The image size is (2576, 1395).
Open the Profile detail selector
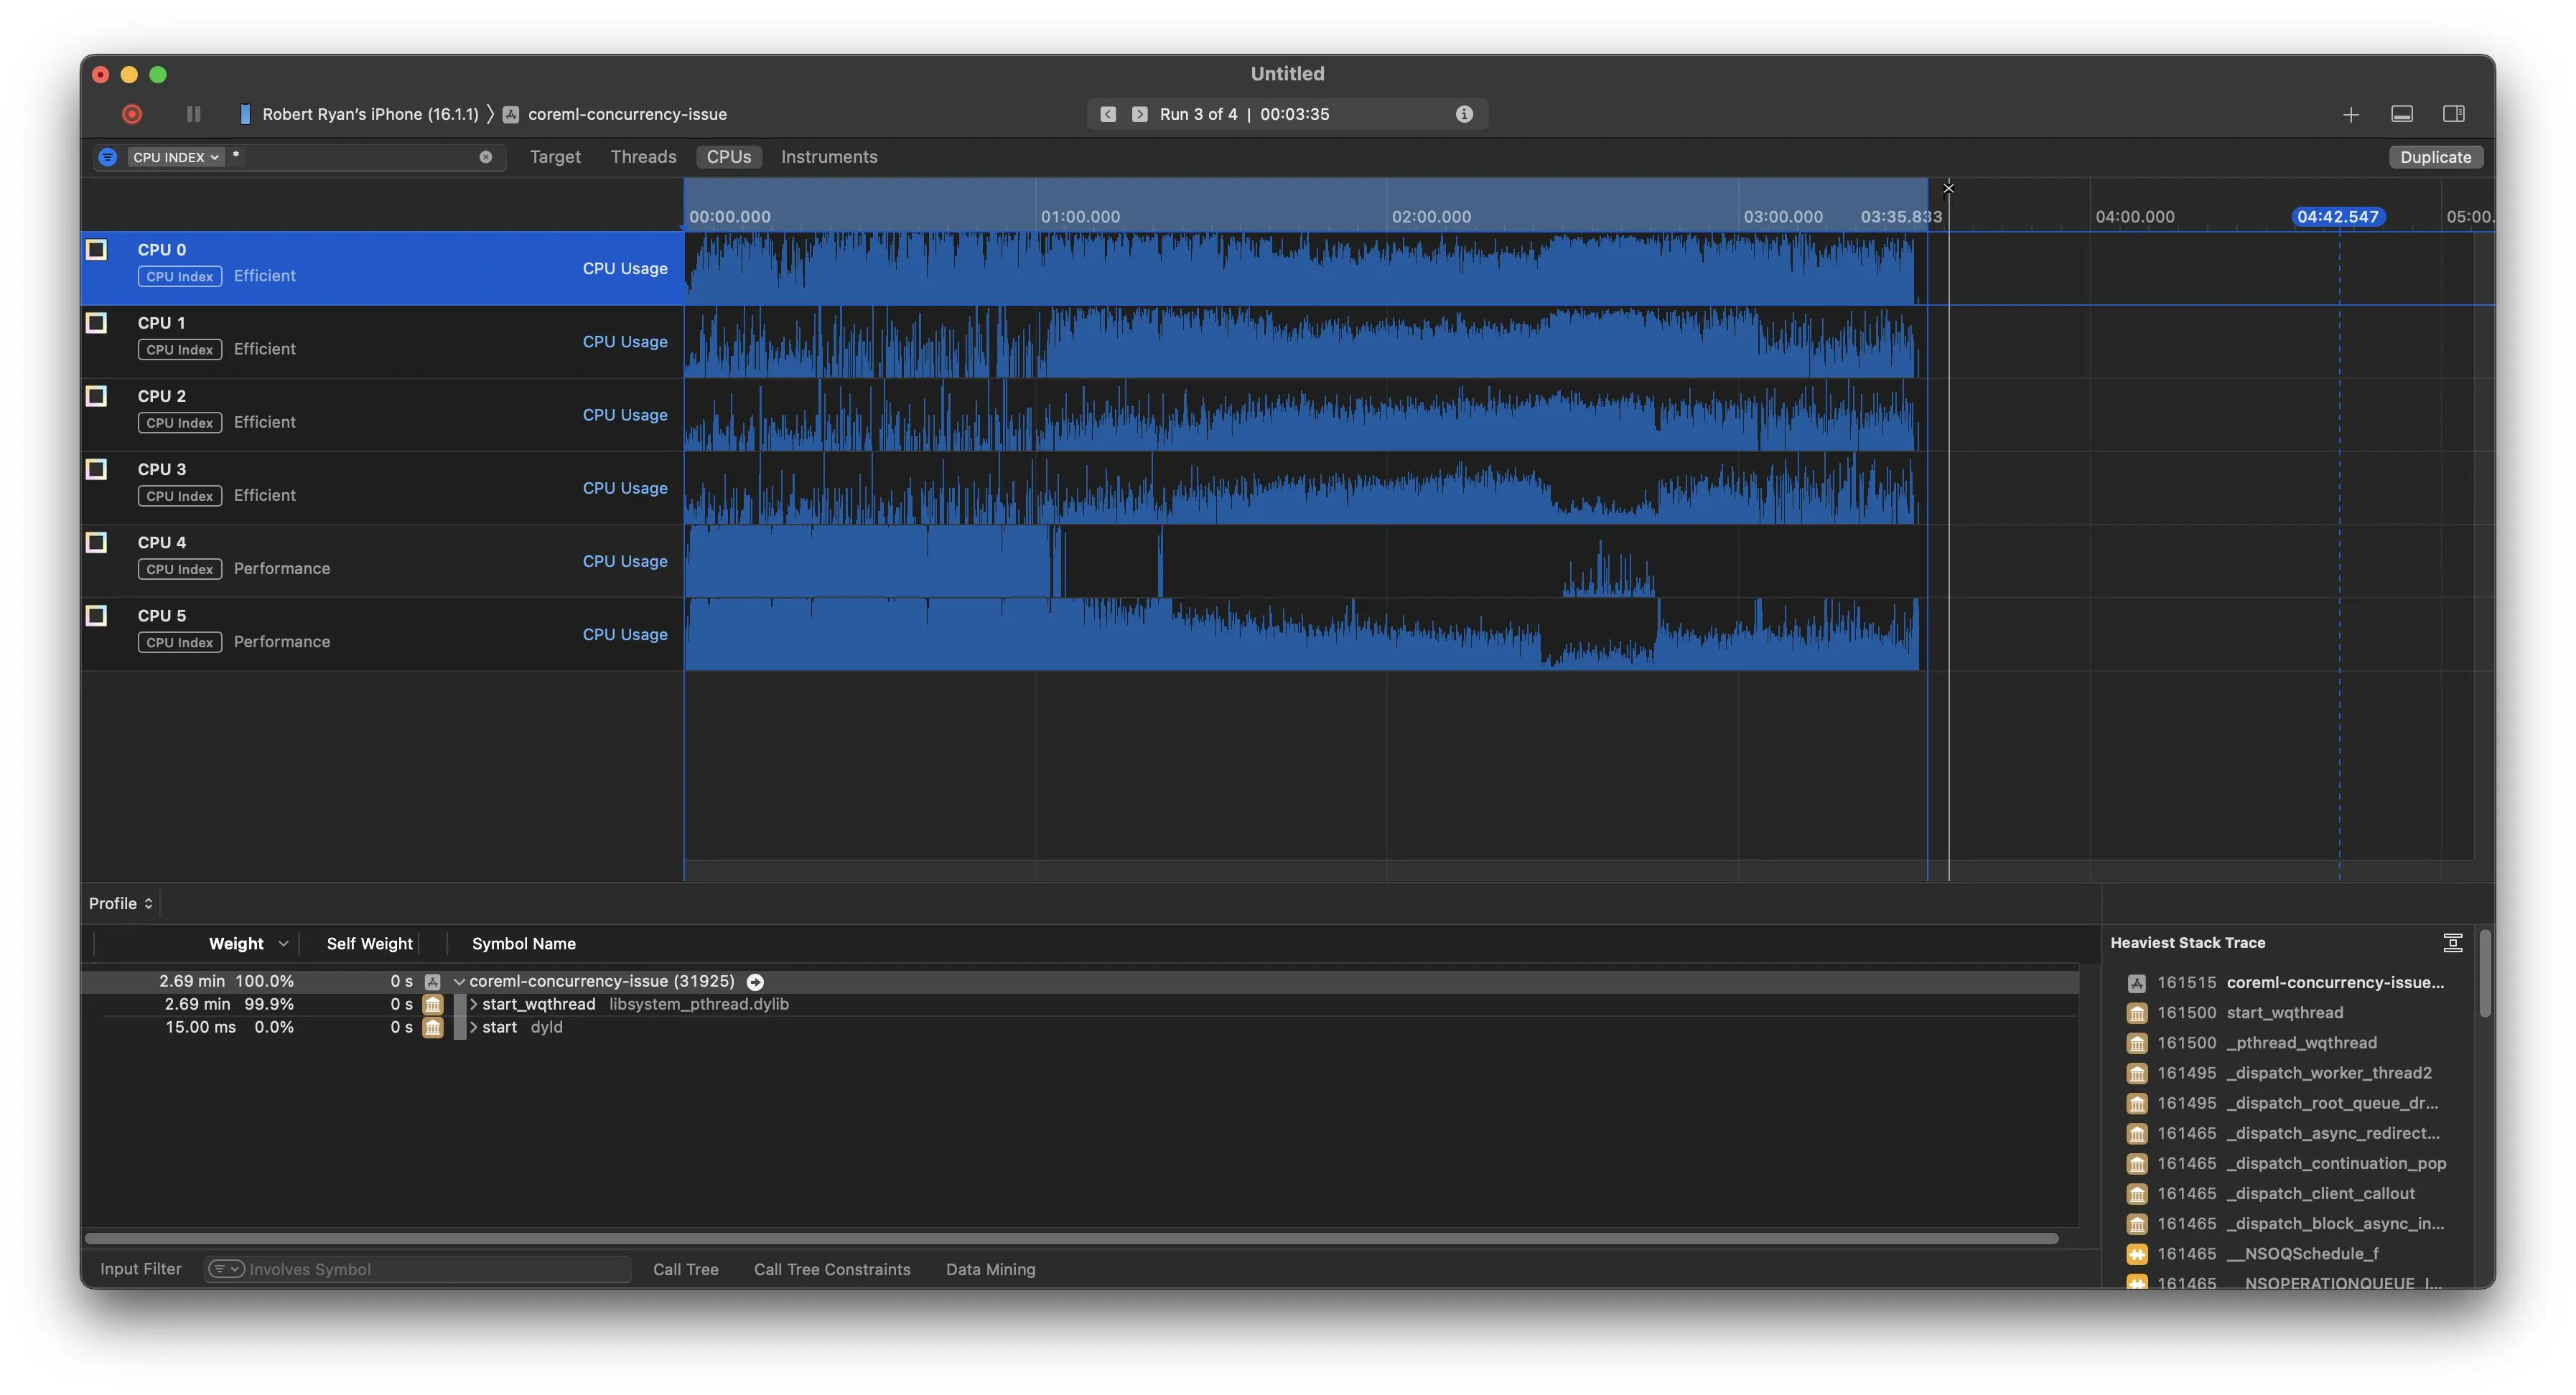pos(120,903)
